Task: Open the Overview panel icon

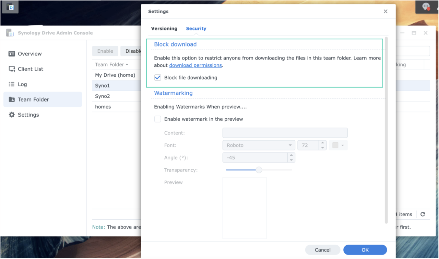Action: pyautogui.click(x=11, y=54)
